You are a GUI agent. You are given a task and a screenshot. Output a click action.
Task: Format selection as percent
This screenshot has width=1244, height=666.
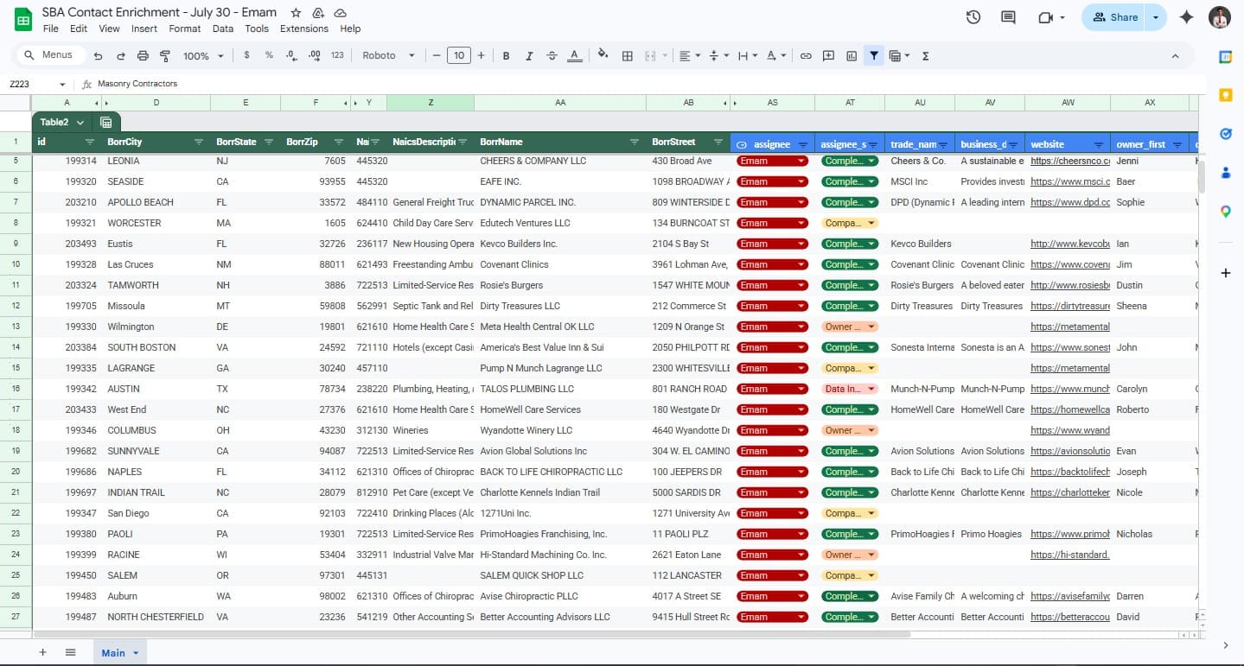(x=269, y=55)
